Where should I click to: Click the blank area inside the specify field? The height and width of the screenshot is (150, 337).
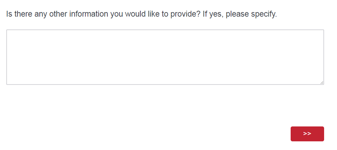click(x=165, y=57)
